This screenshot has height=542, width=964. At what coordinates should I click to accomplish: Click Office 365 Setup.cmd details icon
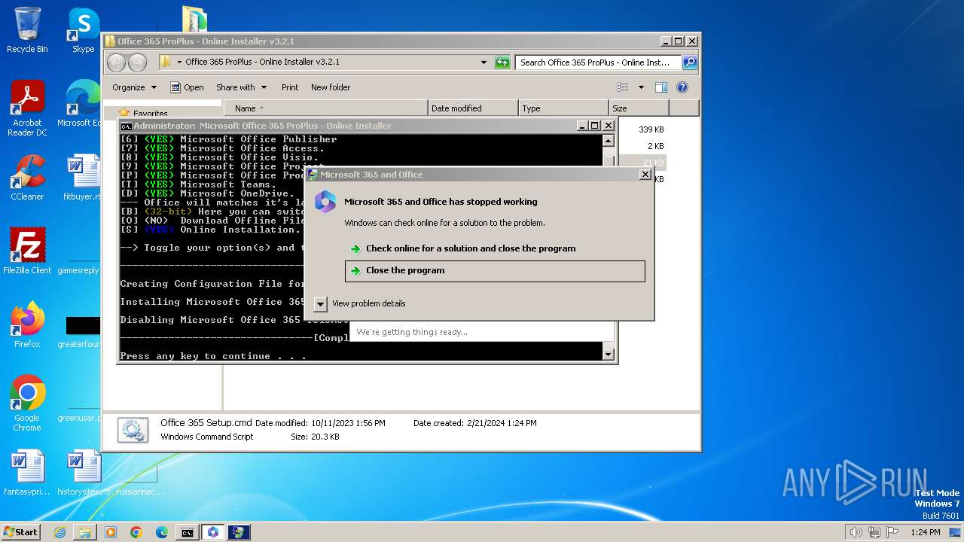point(133,430)
